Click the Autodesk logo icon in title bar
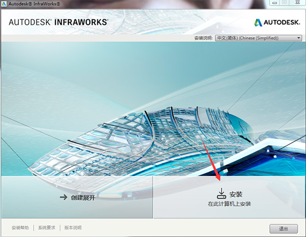 [4, 4]
